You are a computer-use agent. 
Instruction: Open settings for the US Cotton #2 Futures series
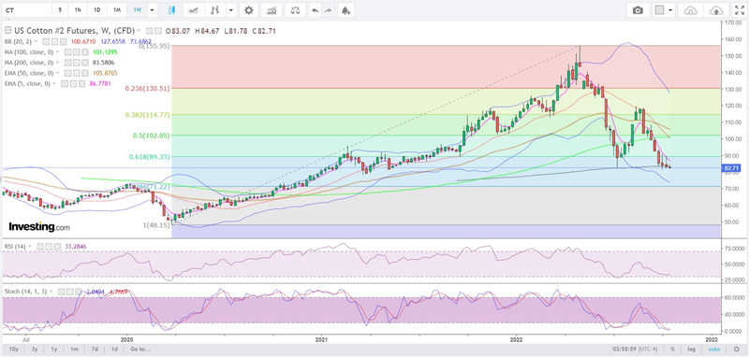[x=157, y=31]
